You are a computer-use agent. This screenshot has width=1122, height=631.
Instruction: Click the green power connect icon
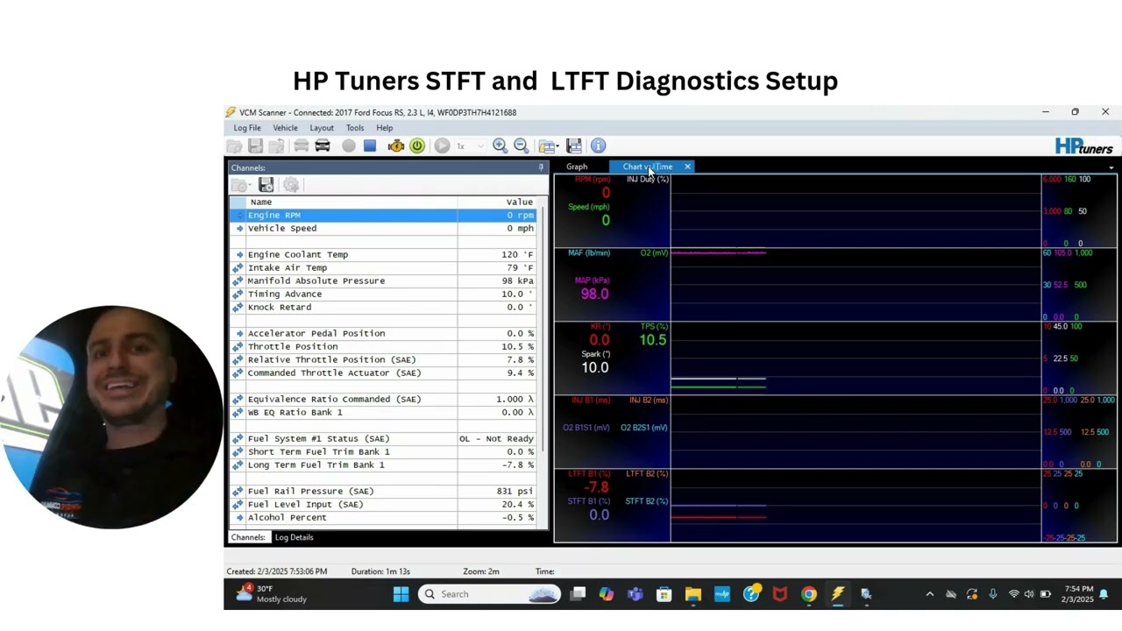pos(417,146)
